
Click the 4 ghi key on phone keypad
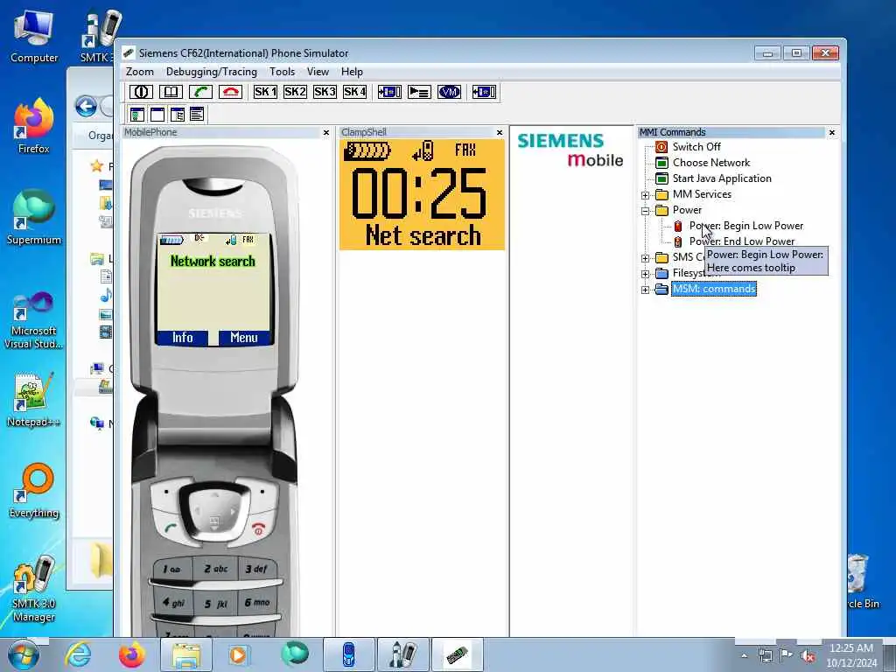coord(173,602)
